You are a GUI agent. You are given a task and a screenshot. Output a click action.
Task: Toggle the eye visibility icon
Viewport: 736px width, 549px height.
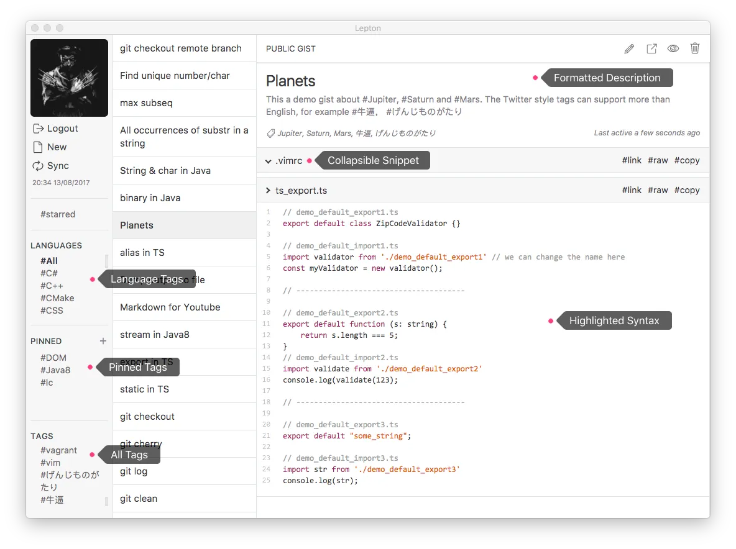click(x=673, y=48)
